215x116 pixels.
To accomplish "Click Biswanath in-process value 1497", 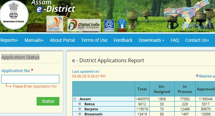I will [x=185, y=114].
